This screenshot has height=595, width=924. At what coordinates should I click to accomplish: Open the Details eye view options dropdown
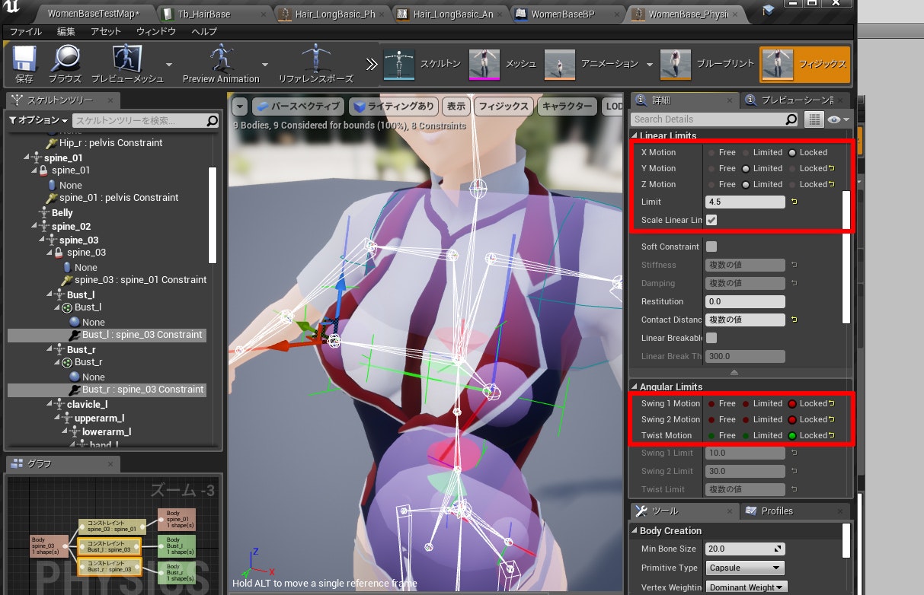click(839, 119)
